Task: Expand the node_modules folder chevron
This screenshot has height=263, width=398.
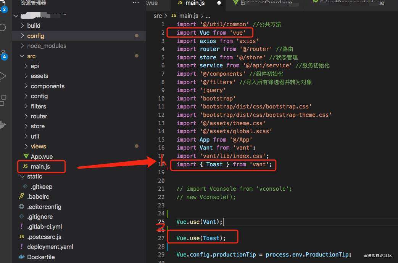Action: (23, 46)
